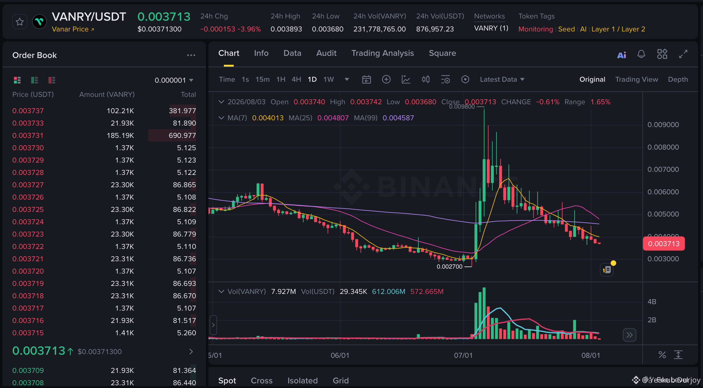The height and width of the screenshot is (388, 703).
Task: Collapse the Vol(VANRY) indicator legend
Action: [x=221, y=291]
